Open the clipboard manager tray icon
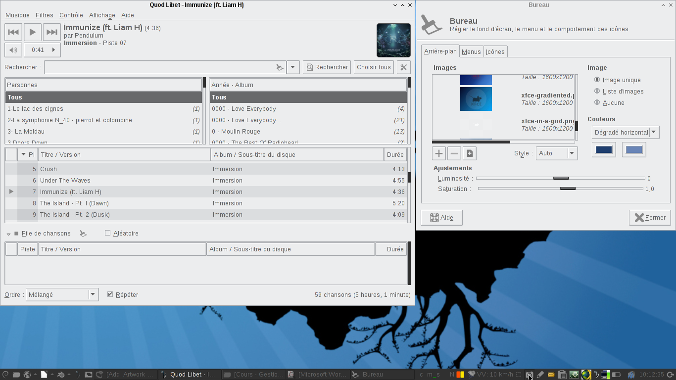The image size is (676, 380). click(562, 375)
